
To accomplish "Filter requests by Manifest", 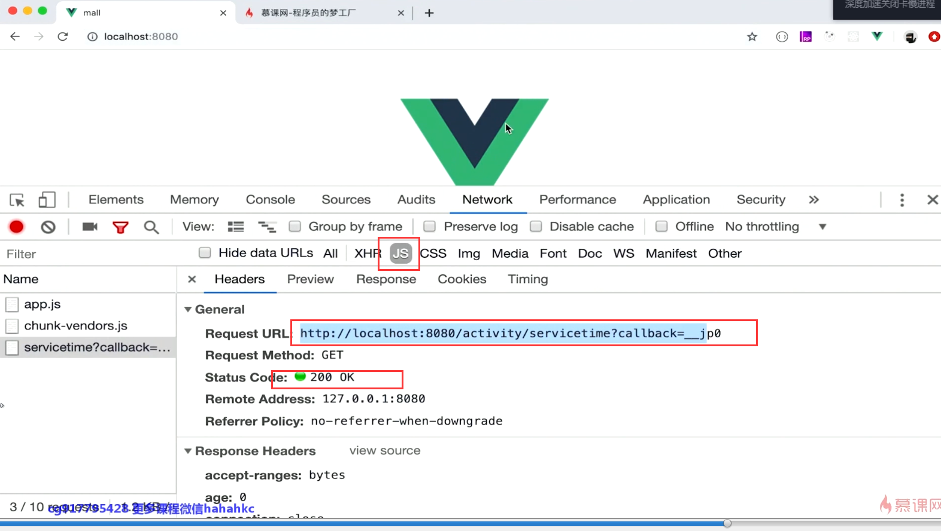I will [671, 254].
